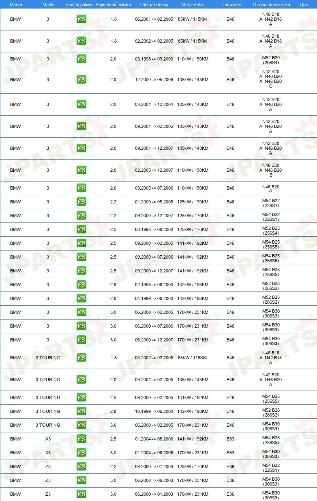This screenshot has width=317, height=501.
Task: Click engine code M52 B25 (256S4)
Action: 271,231
